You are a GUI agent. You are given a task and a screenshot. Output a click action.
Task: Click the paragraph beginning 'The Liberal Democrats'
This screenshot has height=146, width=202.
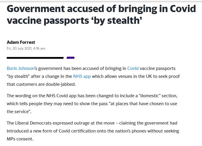[x=93, y=131]
